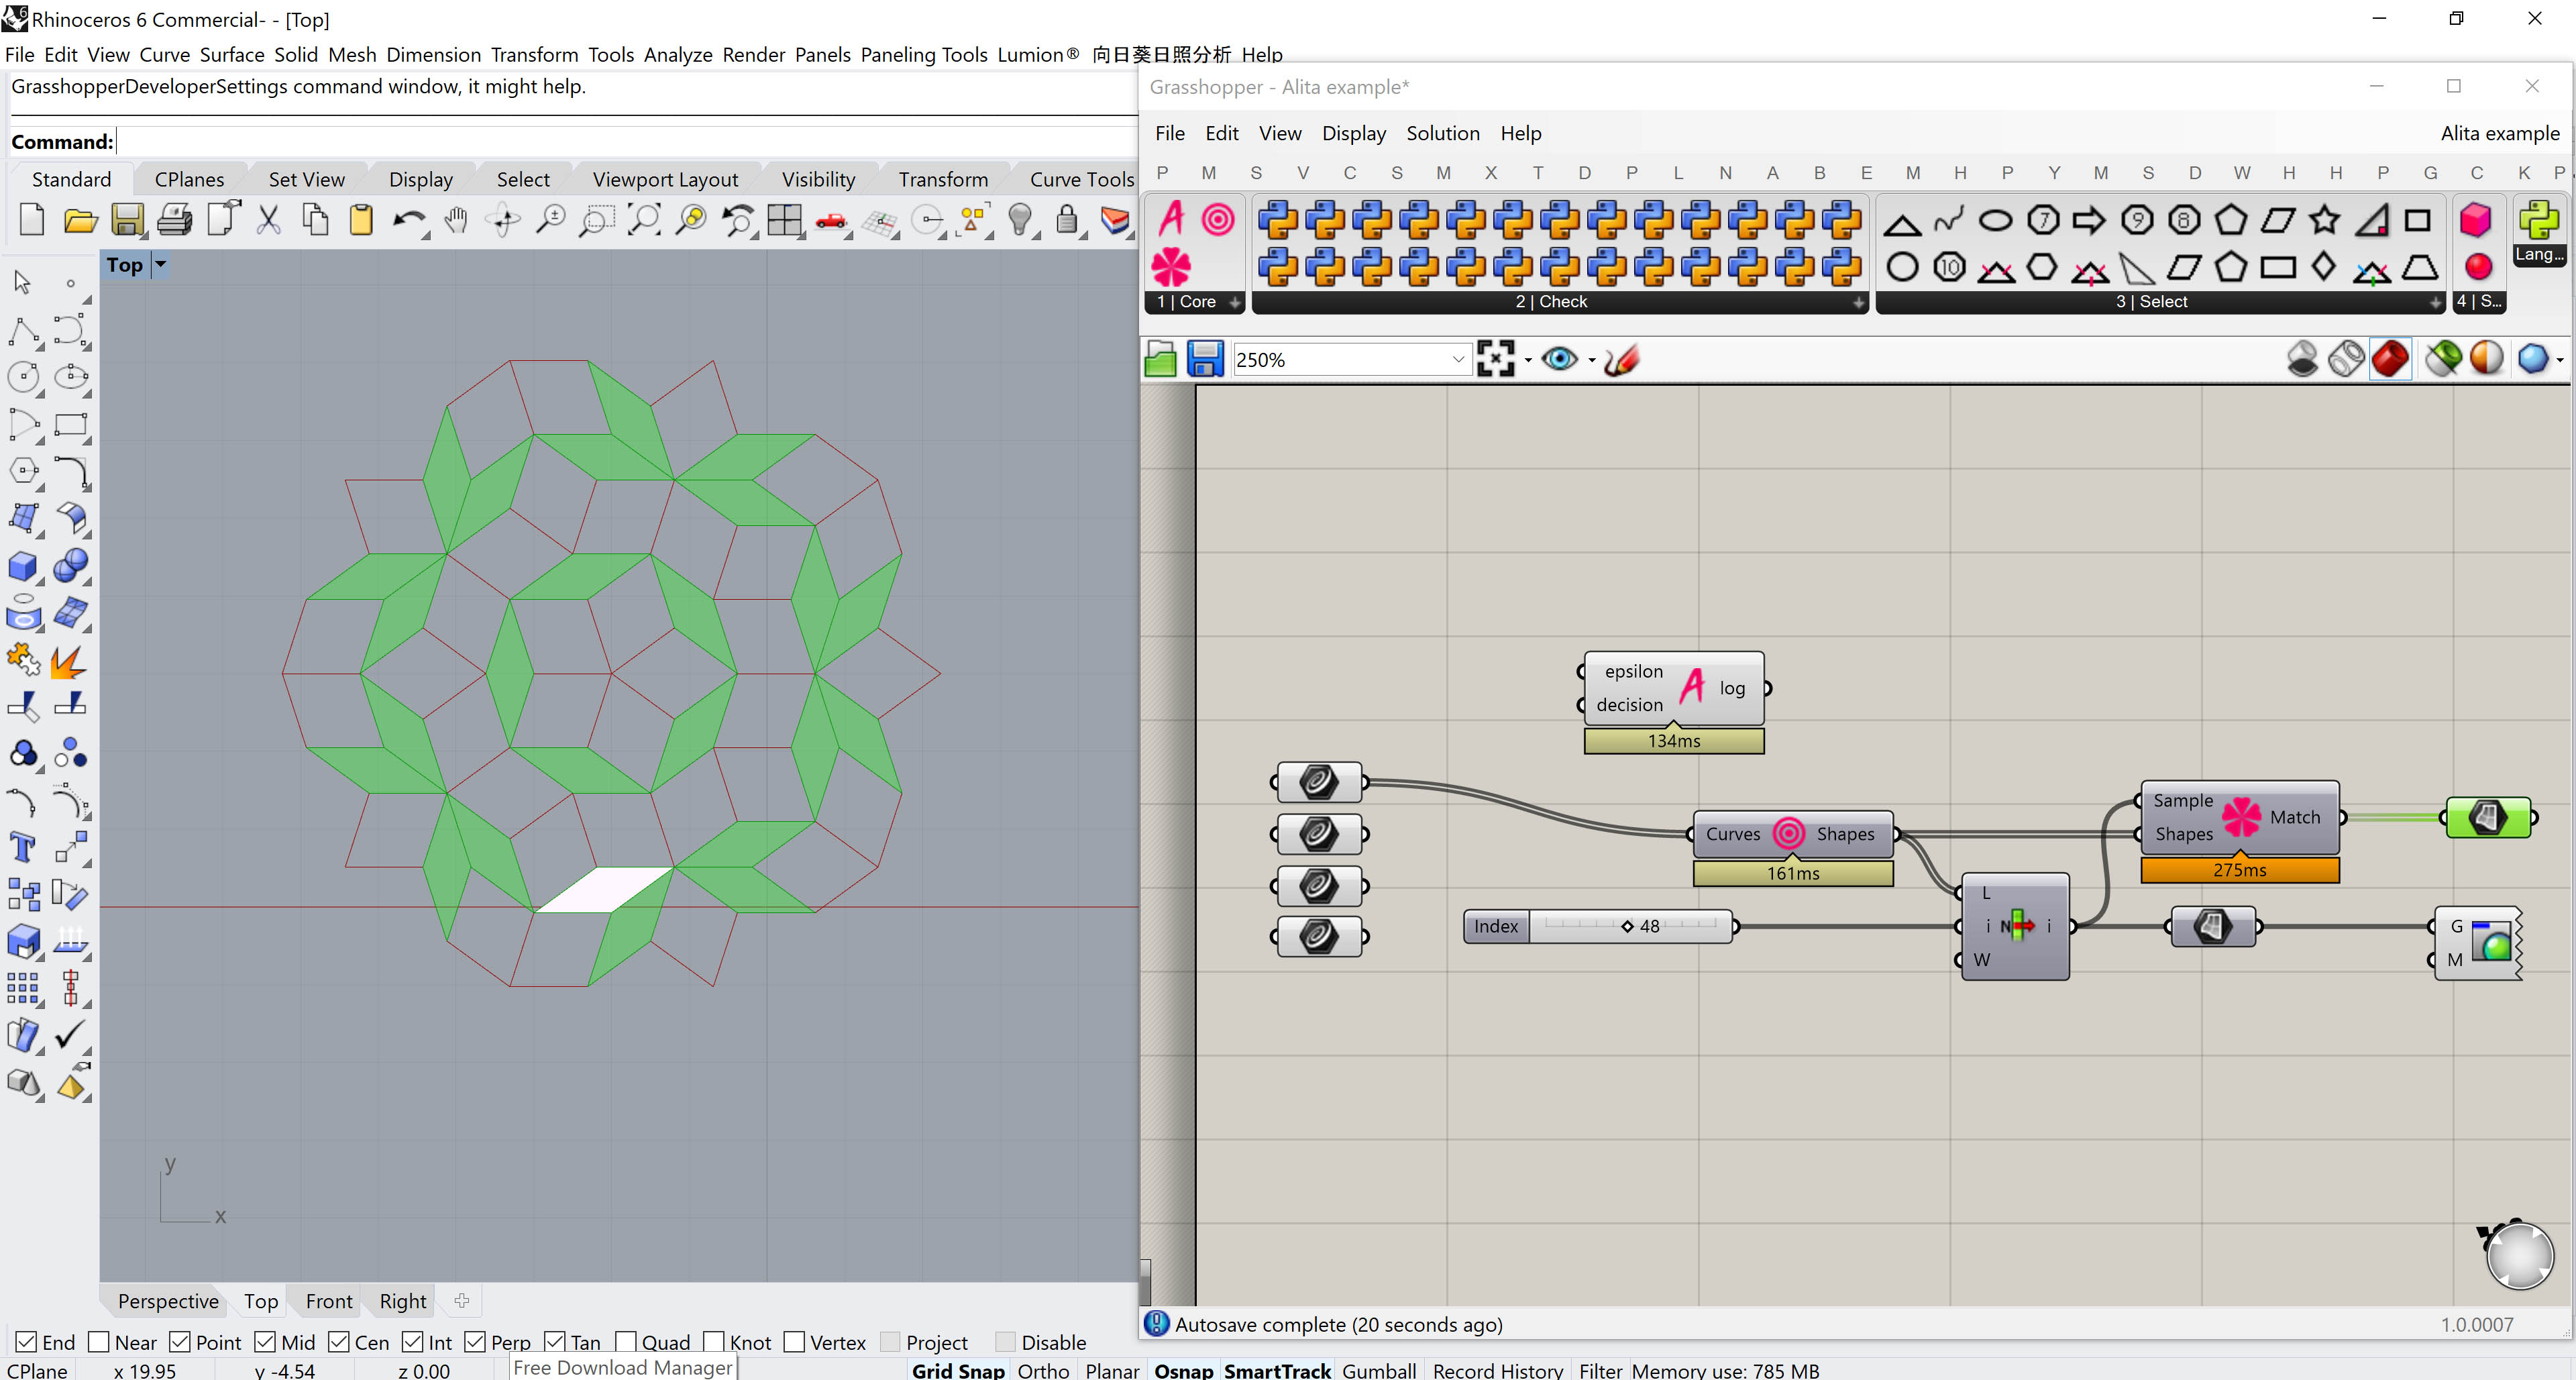Click the sketch brush icon in Grasshopper toolbar

[1621, 359]
